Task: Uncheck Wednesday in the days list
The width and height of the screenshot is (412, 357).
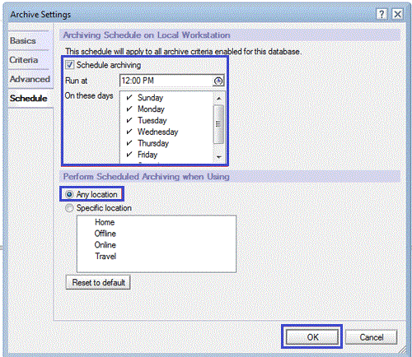Action: (129, 132)
